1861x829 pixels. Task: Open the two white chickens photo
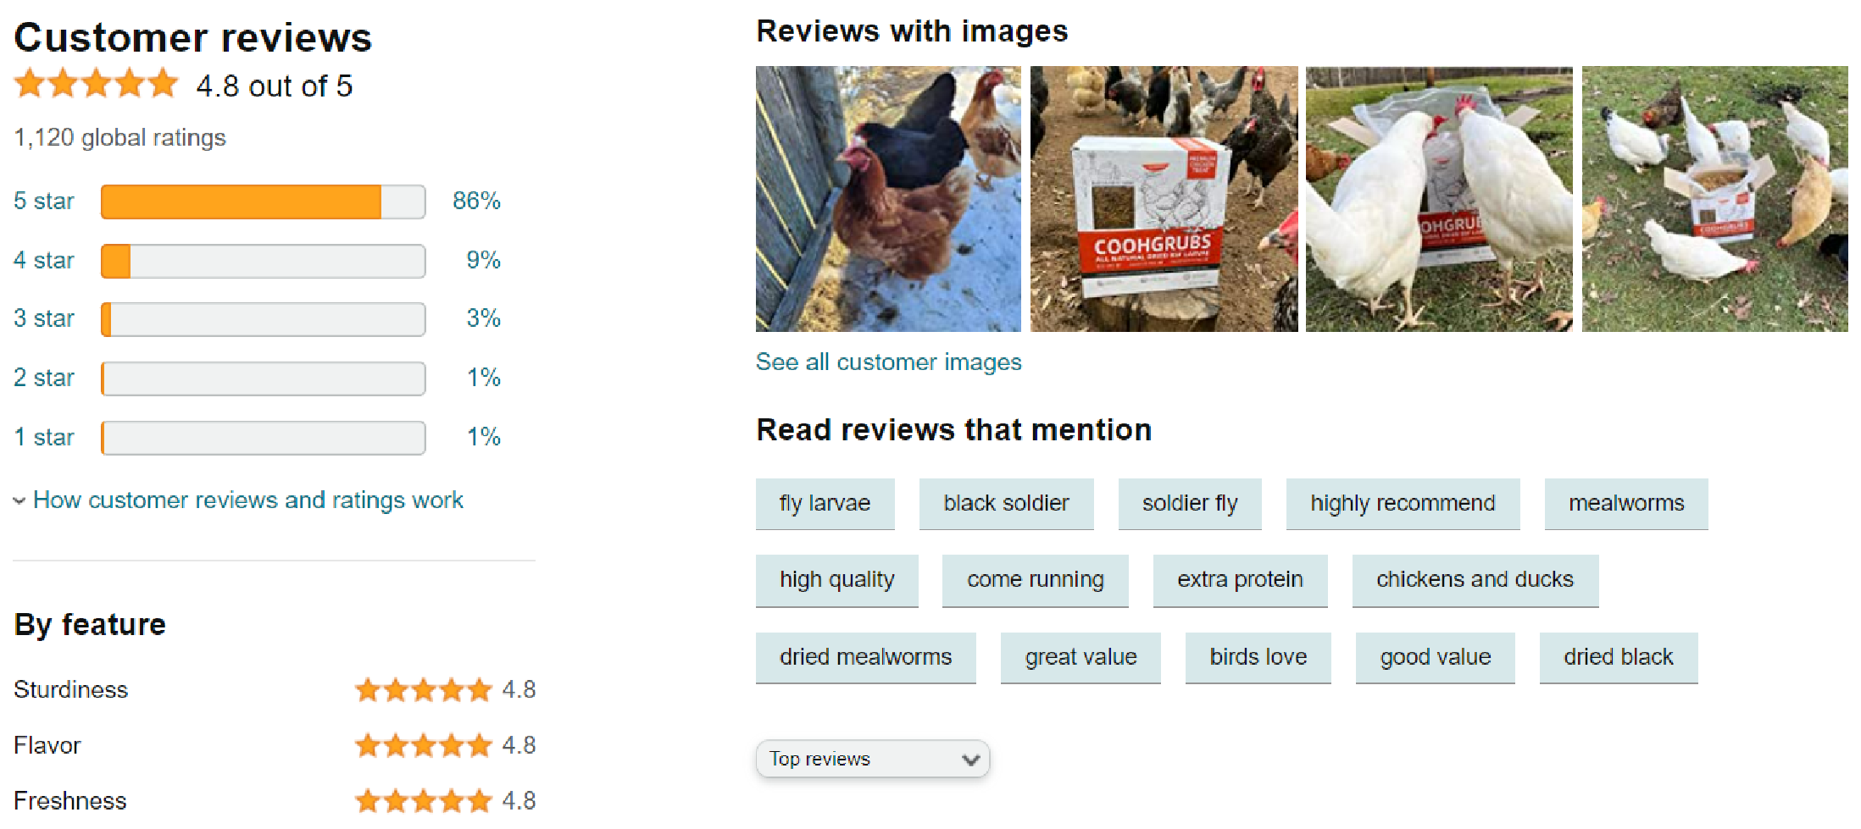[x=1439, y=199]
